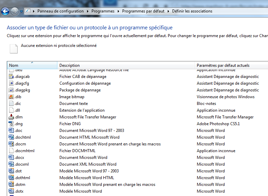The width and height of the screenshot is (268, 196).
Task: Select the .diagcab file icon
Action: pyautogui.click(x=11, y=77)
